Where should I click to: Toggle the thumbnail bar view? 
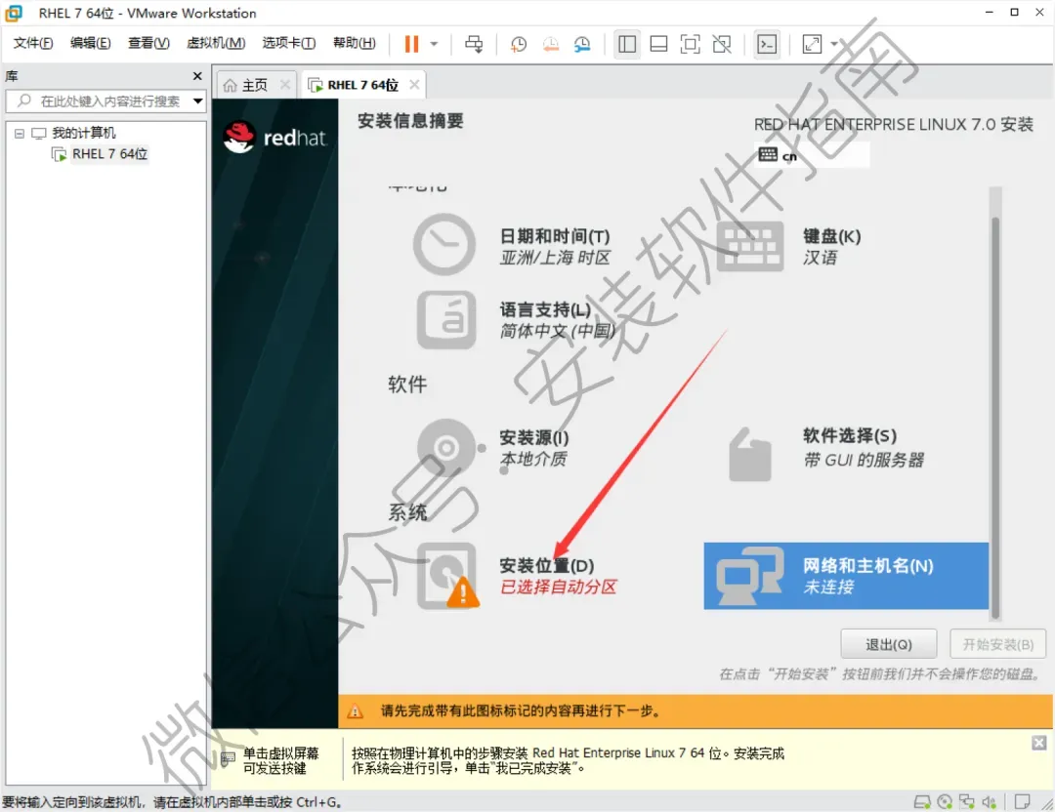pyautogui.click(x=658, y=44)
